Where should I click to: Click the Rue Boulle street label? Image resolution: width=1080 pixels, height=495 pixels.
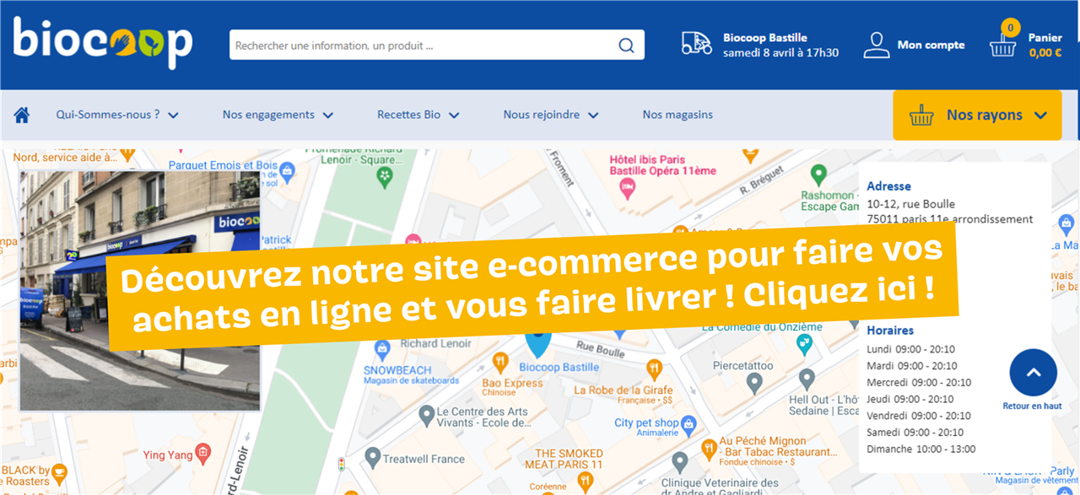pos(600,349)
